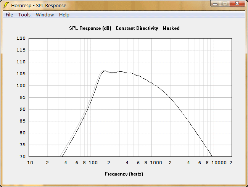248x187 pixels.
Task: Click the 10000 Hz x-axis label
Action: pos(219,163)
